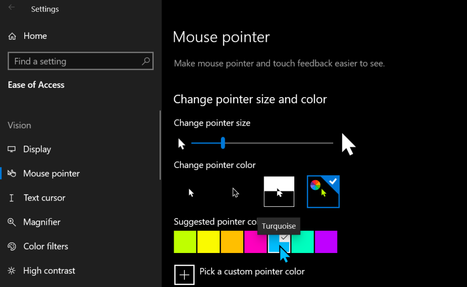This screenshot has height=287, width=467.
Task: Choose the purple suggested pointer color
Action: pyautogui.click(x=326, y=242)
